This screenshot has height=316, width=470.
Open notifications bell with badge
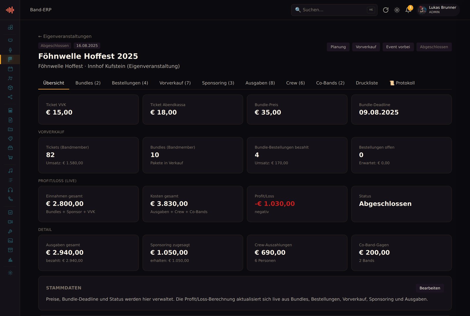[x=408, y=10]
